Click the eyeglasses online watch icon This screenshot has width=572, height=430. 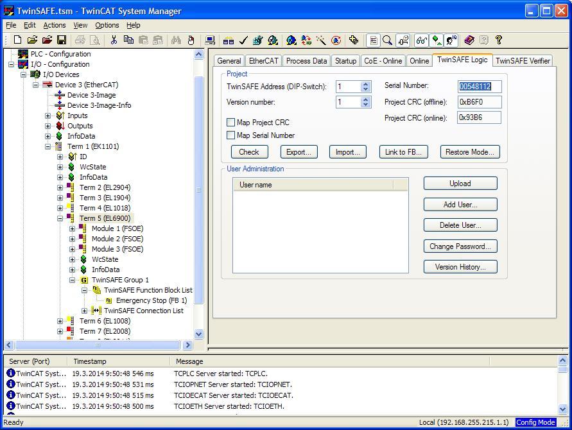pyautogui.click(x=422, y=40)
